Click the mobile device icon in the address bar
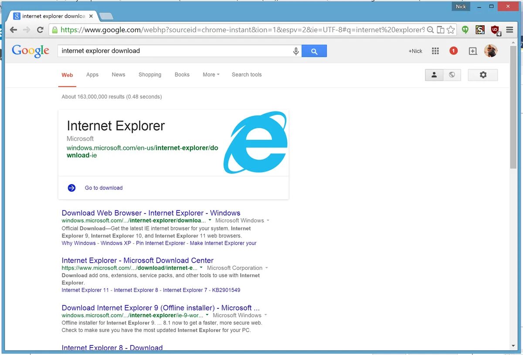This screenshot has width=523, height=355. coord(441,30)
